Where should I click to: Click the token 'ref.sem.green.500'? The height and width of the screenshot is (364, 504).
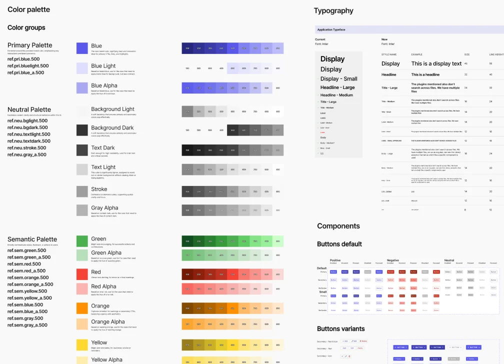click(x=26, y=250)
